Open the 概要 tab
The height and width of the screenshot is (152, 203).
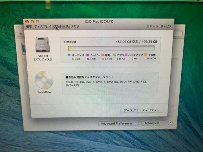pos(29,26)
